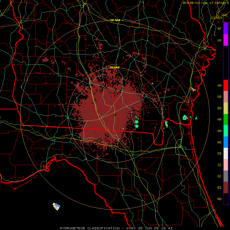
Task: Click the dark green HR legend swatch
Action: (x=226, y=119)
